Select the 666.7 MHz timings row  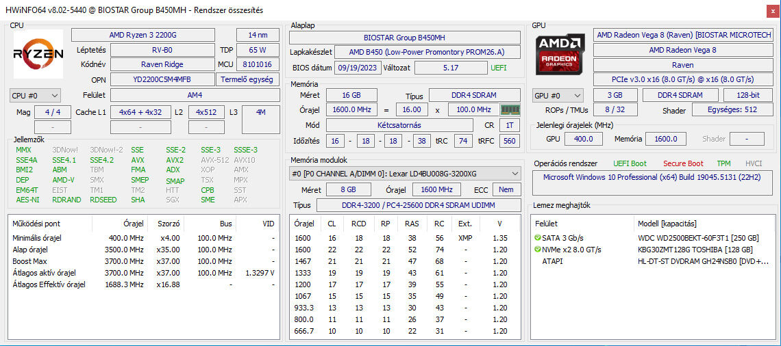[404, 331]
